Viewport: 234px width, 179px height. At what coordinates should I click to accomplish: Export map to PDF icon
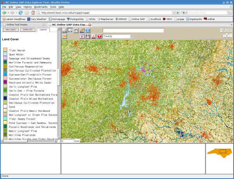point(94,36)
